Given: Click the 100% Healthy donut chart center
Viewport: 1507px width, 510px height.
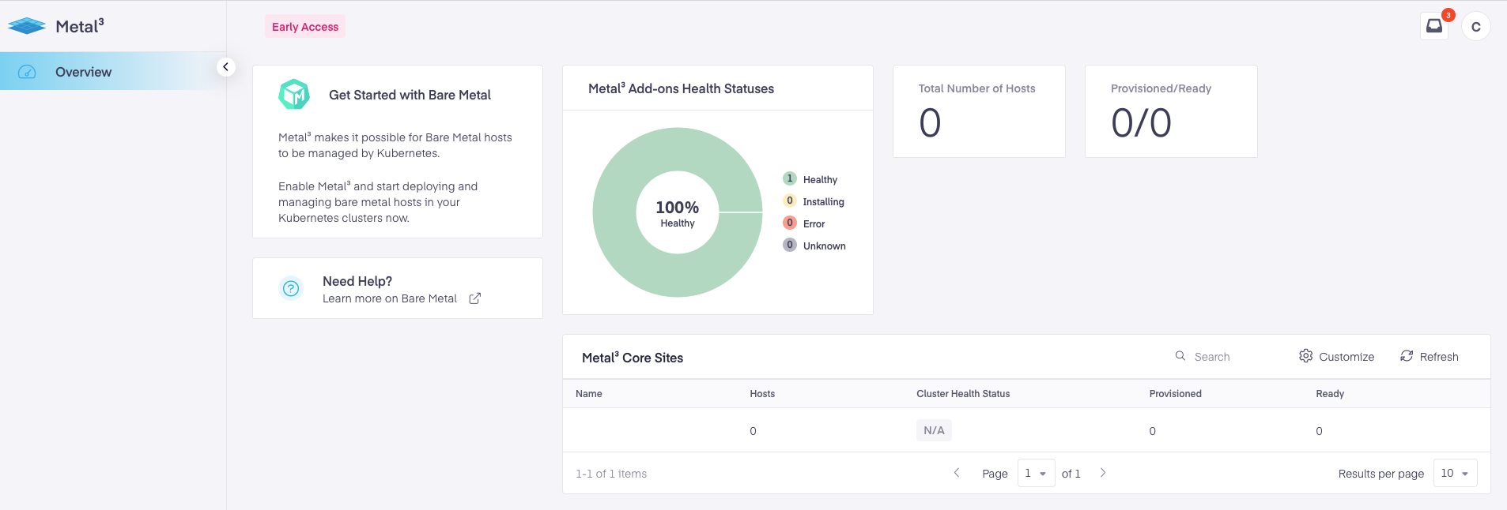Looking at the screenshot, I should click(678, 212).
